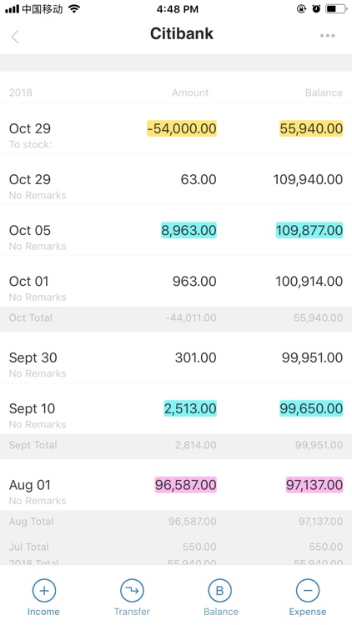Viewport: 352px width, 625px height.
Task: Select the Sept 30 entry of 301.00
Action: pos(176,357)
